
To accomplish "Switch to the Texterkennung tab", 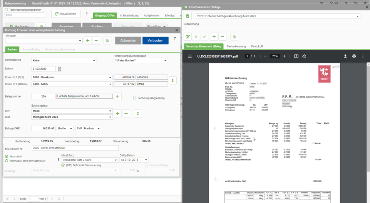I will [x=236, y=46].
